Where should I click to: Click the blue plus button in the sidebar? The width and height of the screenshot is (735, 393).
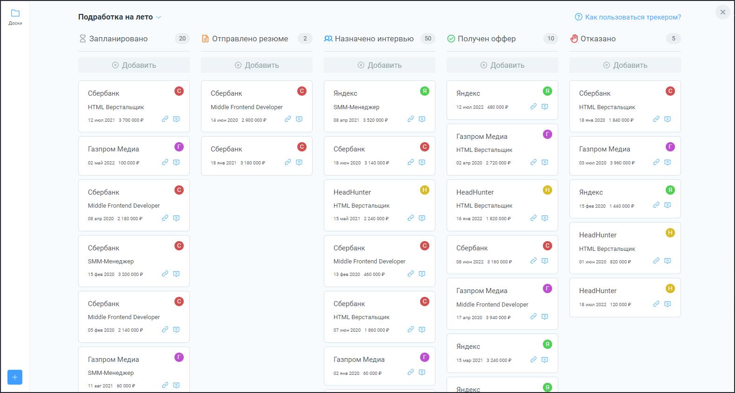(x=15, y=377)
